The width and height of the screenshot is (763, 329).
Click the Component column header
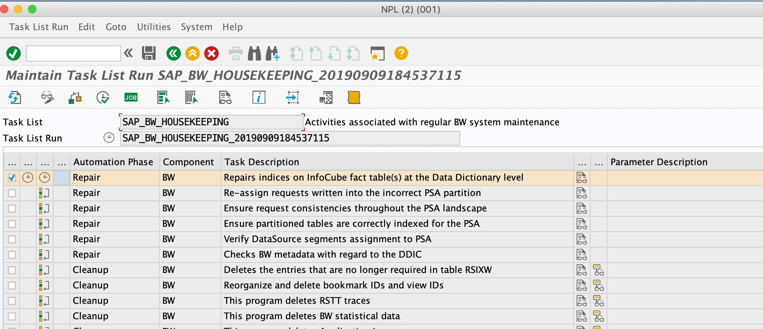click(x=191, y=162)
